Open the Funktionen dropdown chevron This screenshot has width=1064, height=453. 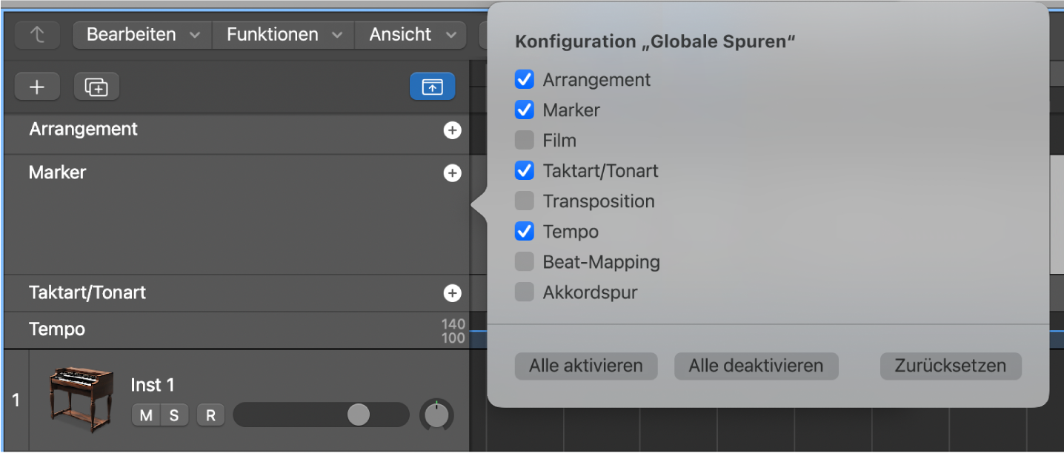tap(338, 34)
